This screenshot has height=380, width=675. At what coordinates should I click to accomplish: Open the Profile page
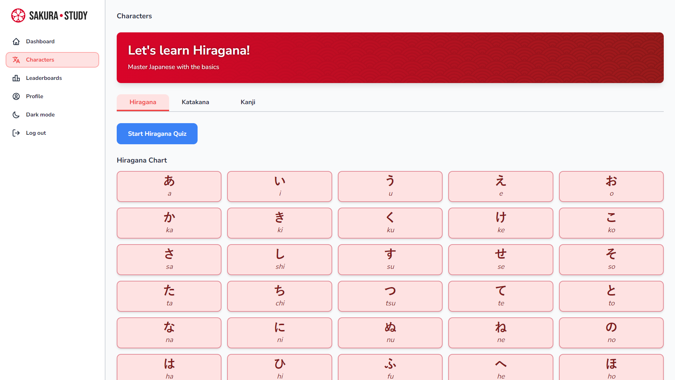(52, 96)
